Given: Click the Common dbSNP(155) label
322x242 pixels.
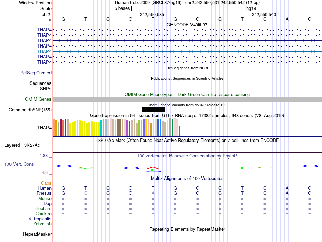Looking at the screenshot, I should click(x=30, y=110).
